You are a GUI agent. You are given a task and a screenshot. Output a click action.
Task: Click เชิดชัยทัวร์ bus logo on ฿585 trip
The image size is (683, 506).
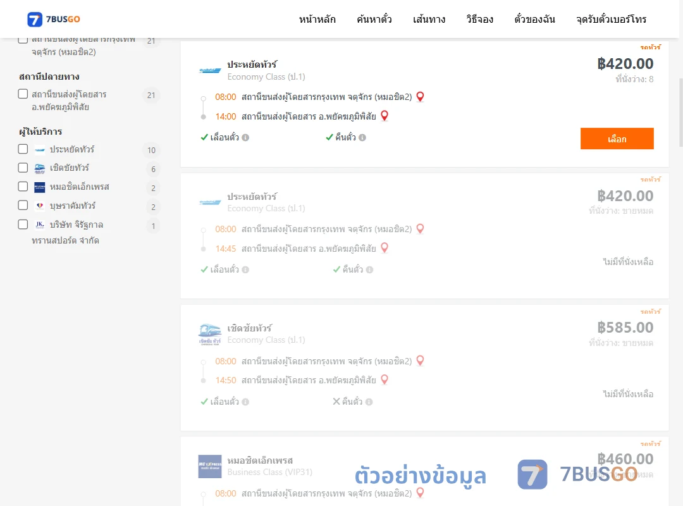tap(210, 335)
